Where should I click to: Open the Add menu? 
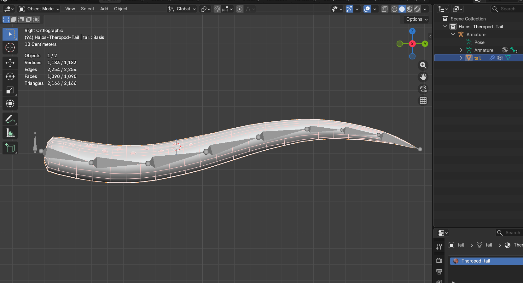click(104, 9)
